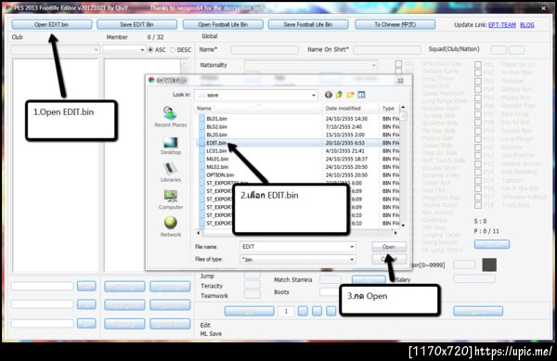The height and width of the screenshot is (361, 557).
Task: Switch language with To Chinese button
Action: [395, 24]
